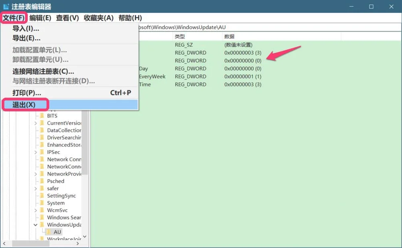Screen dimensions: 402x248
Task: Click the value name ending in EveryWeek
Action: [152, 76]
